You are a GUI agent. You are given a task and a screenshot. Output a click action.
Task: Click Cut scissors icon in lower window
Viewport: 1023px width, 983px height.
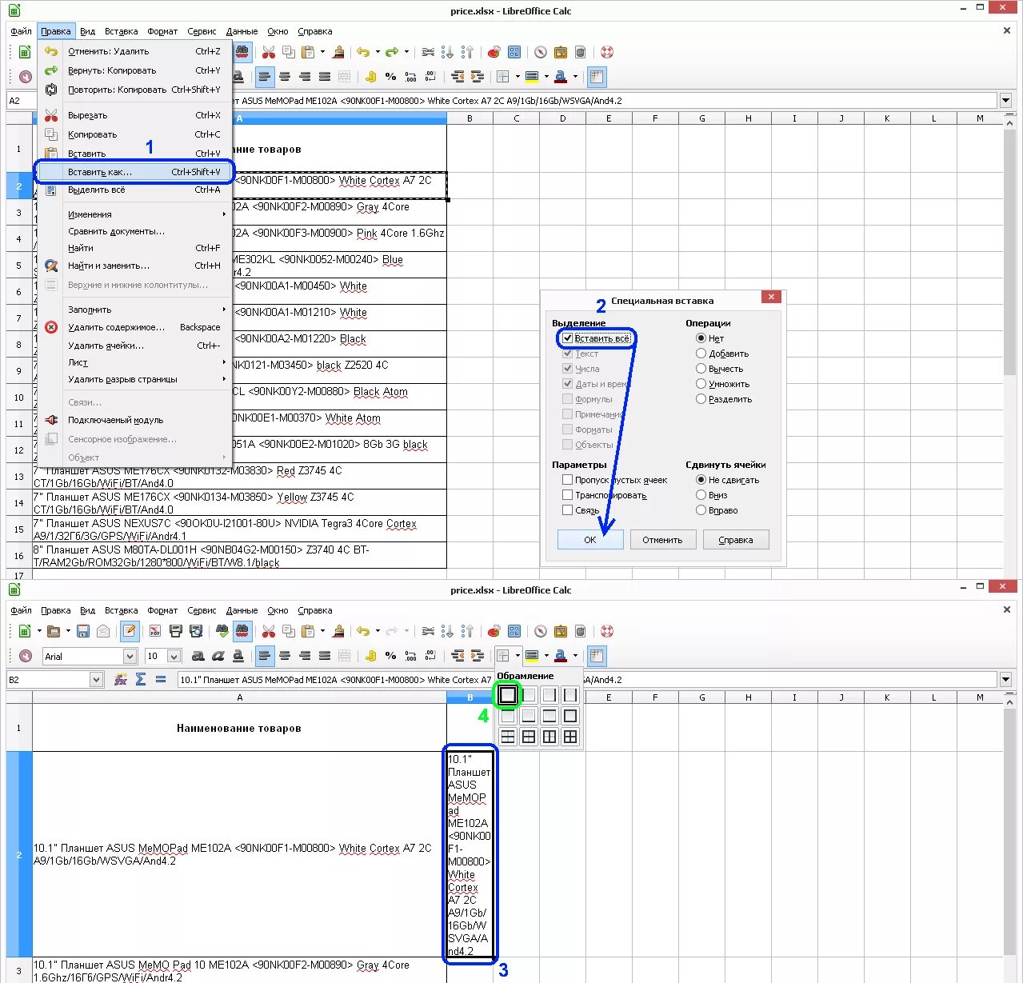pyautogui.click(x=269, y=631)
